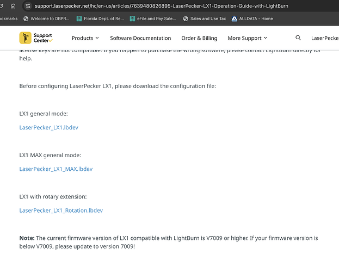Download LaserPecker_LX1_Rotation.lbdev file

(60, 210)
